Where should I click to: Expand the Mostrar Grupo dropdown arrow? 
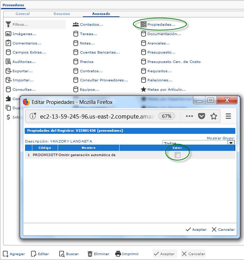pyautogui.click(x=231, y=143)
